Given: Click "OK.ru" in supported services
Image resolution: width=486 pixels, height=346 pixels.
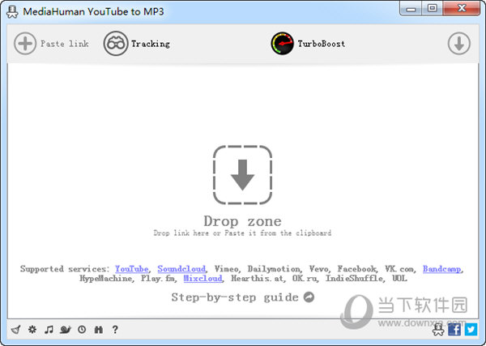Looking at the screenshot, I should pyautogui.click(x=305, y=278).
